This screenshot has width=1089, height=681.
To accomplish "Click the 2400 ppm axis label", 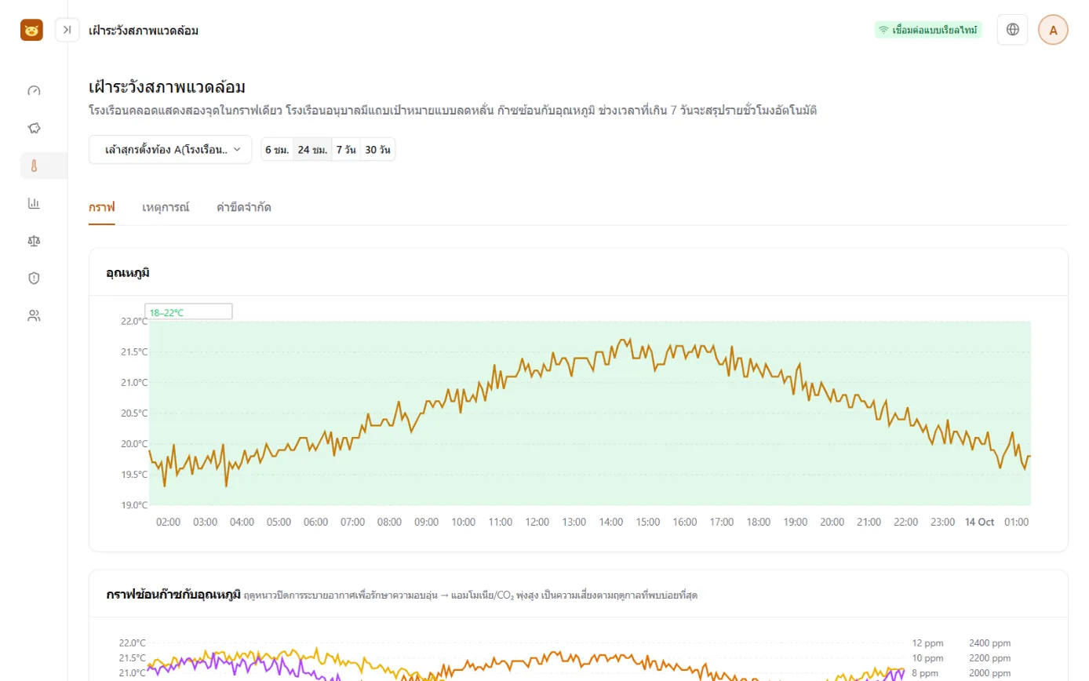I will 990,643.
